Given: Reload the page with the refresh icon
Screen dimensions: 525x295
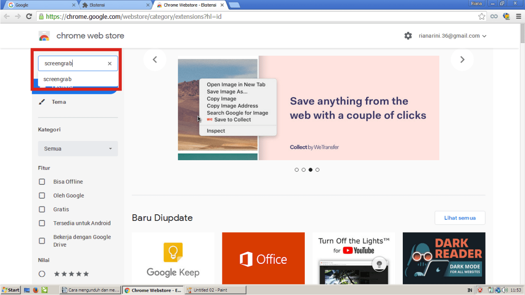Looking at the screenshot, I should (x=29, y=16).
